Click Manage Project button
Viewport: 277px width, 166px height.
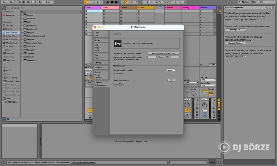(235, 43)
